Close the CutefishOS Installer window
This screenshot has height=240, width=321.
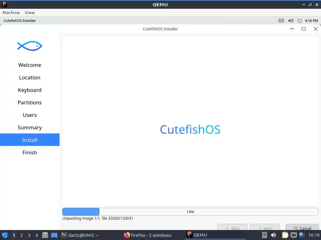316,29
